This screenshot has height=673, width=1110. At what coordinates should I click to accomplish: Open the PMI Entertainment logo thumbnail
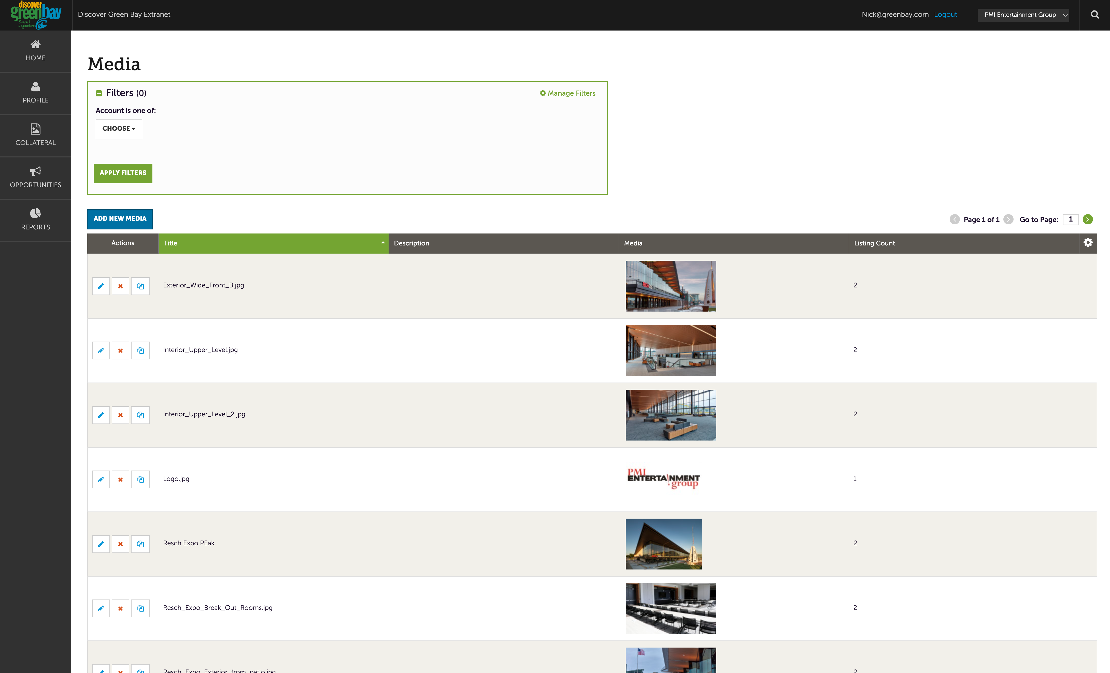point(664,478)
